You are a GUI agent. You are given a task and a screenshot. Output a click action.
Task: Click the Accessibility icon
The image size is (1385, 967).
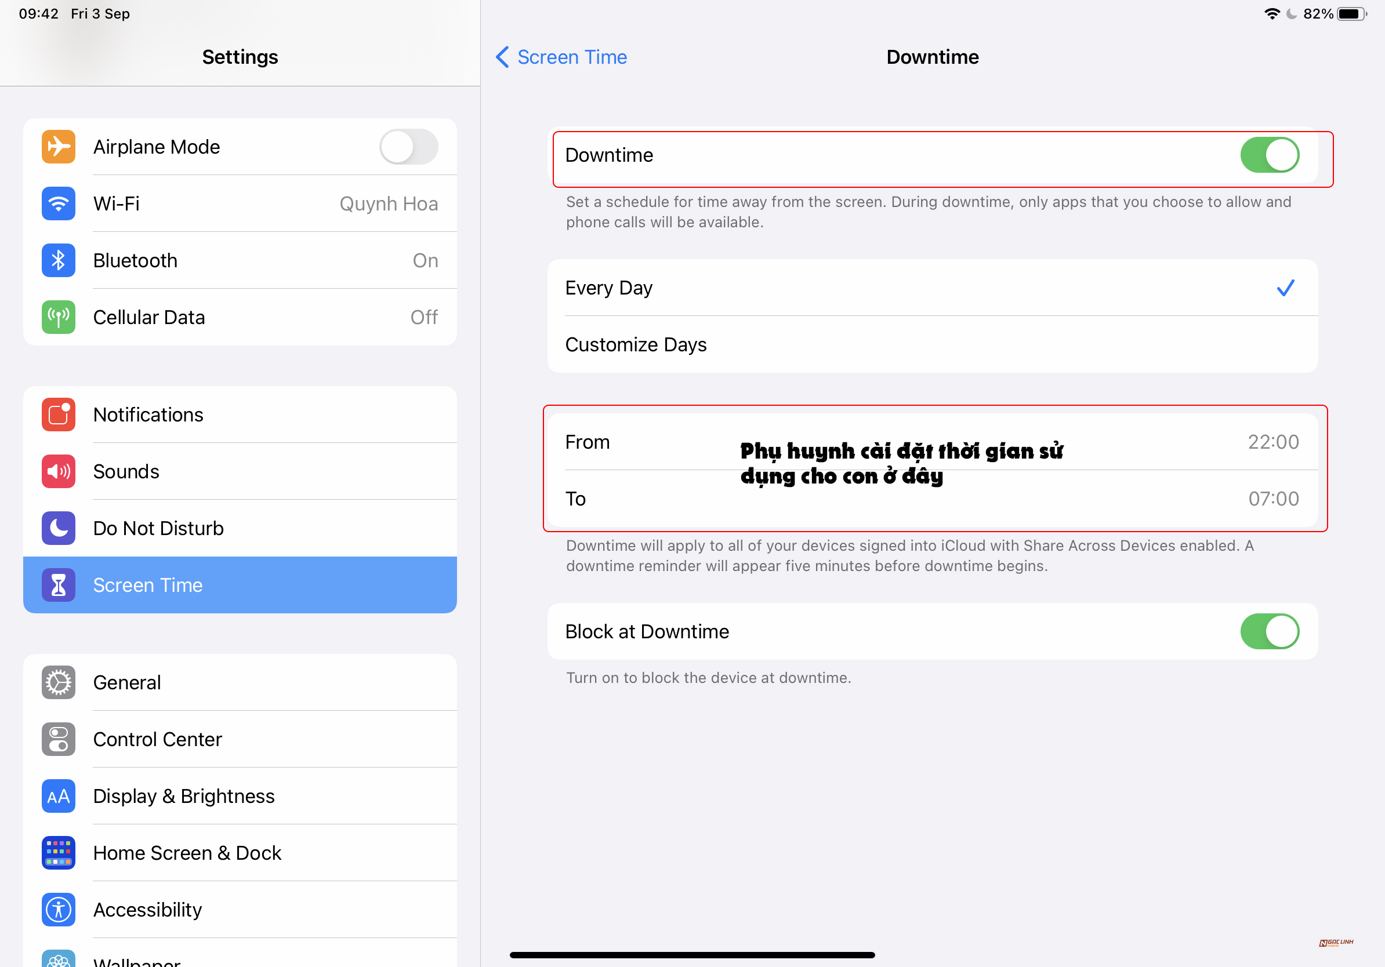coord(58,910)
